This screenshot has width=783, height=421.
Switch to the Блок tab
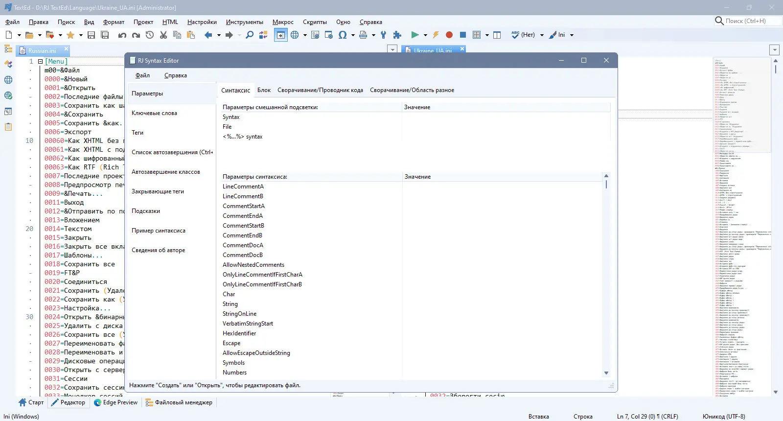pos(264,90)
